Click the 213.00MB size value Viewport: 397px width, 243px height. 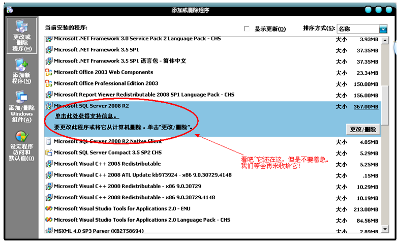pyautogui.click(x=366, y=209)
